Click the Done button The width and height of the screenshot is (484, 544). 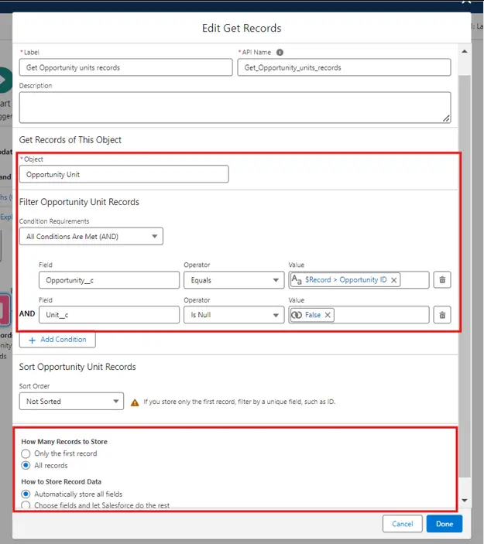click(444, 524)
